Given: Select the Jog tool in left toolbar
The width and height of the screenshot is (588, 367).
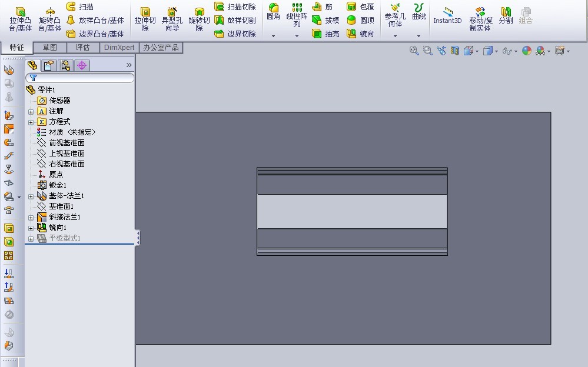Looking at the screenshot, I should (9, 156).
